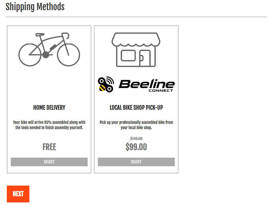The height and width of the screenshot is (205, 269).
Task: Click the shop icon's door
Action: [144, 58]
